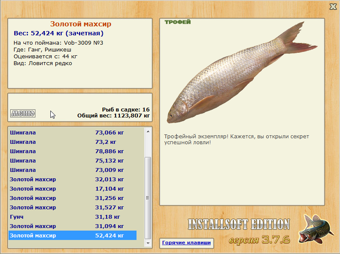Select the Шингала 73,066 кг row

point(73,132)
